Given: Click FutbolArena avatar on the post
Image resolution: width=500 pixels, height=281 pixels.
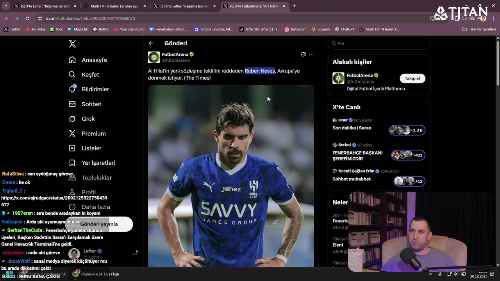Looking at the screenshot, I should [x=154, y=57].
